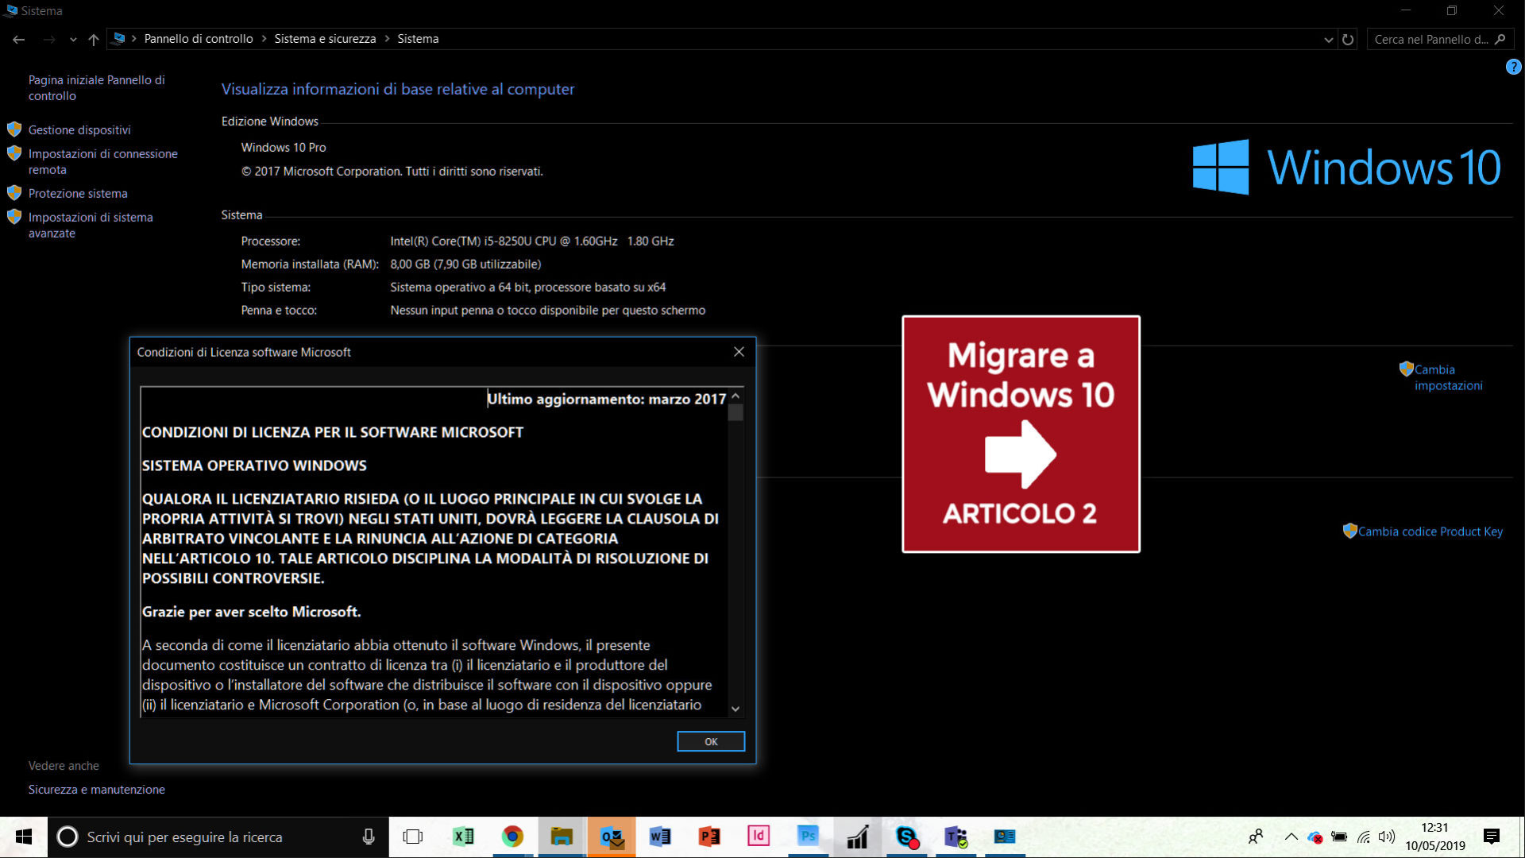Open Adobe Photoshop from the taskbar

[808, 837]
